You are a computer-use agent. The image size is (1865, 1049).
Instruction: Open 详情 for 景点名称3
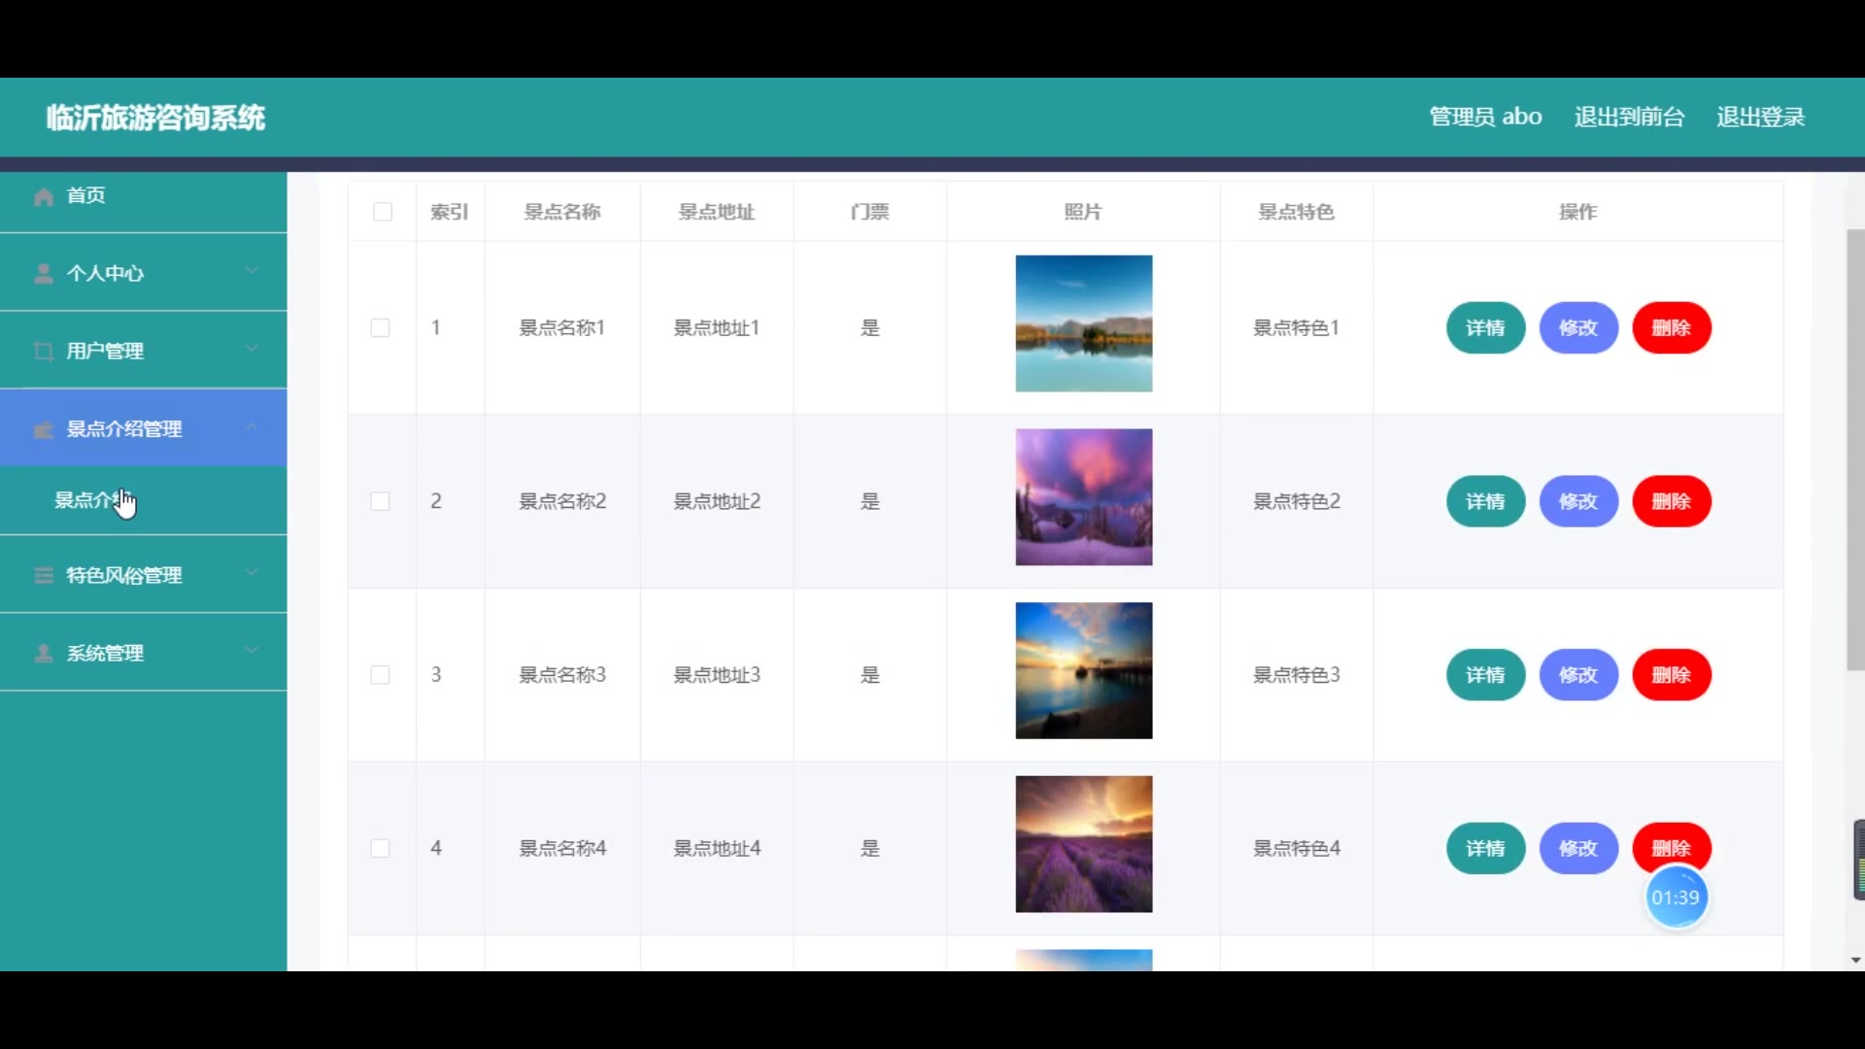pyautogui.click(x=1485, y=675)
